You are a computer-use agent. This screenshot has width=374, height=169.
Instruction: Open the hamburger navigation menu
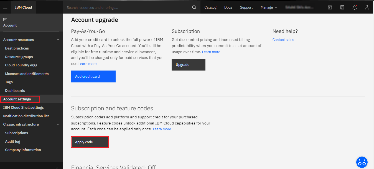point(5,7)
